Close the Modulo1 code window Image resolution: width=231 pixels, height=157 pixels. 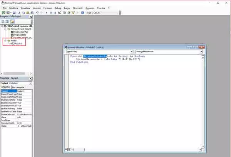pos(201,47)
